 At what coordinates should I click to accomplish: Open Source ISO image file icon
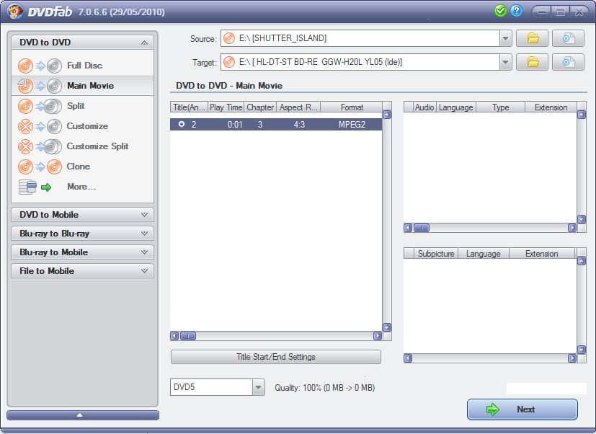pyautogui.click(x=568, y=38)
